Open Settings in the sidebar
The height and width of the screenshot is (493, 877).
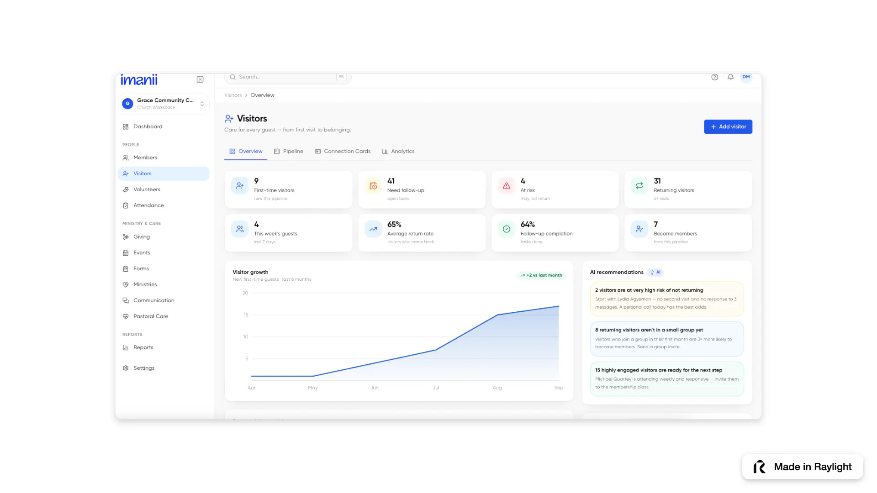click(164, 368)
